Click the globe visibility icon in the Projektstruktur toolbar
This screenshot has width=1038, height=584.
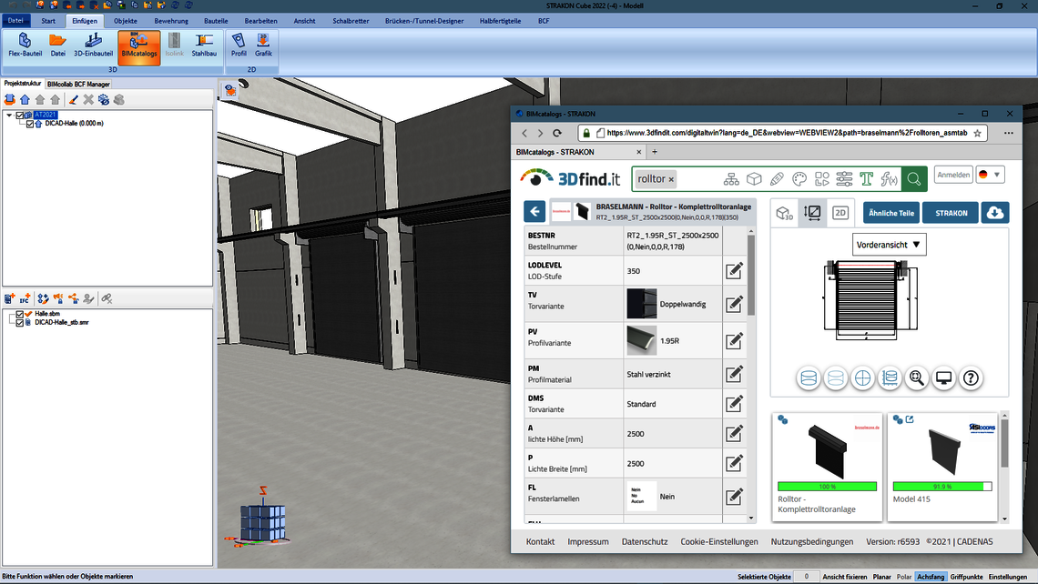104,99
